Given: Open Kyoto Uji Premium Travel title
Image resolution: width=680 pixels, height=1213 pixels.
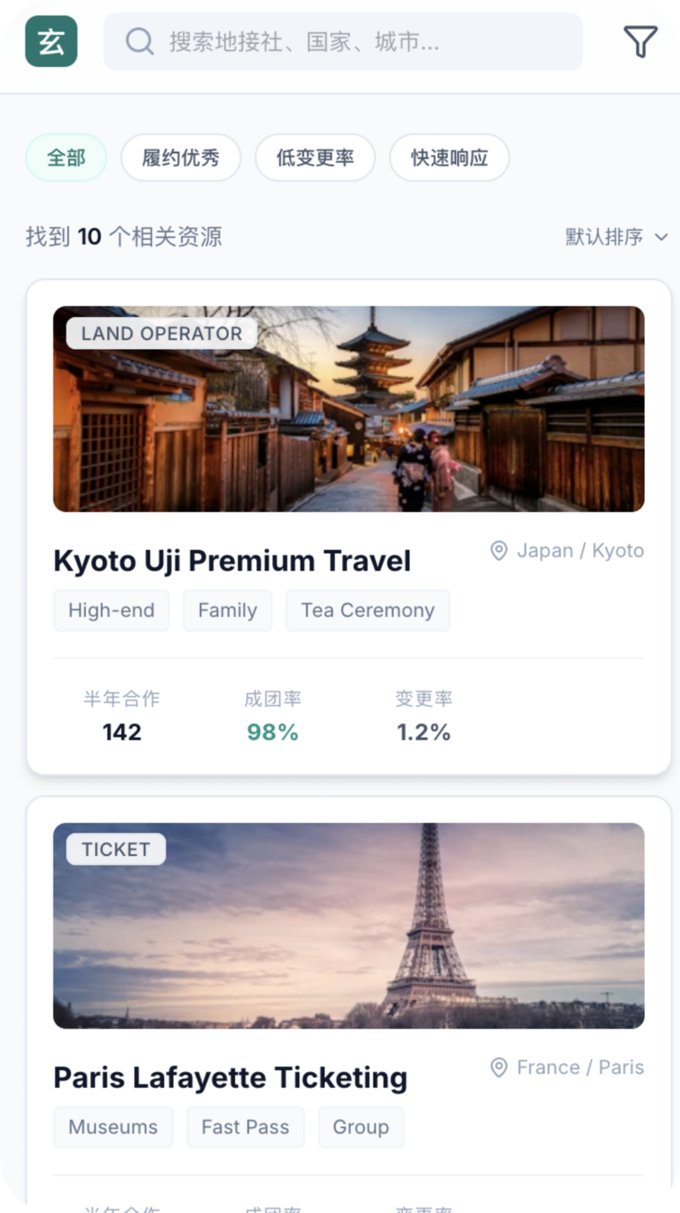Looking at the screenshot, I should (x=232, y=561).
